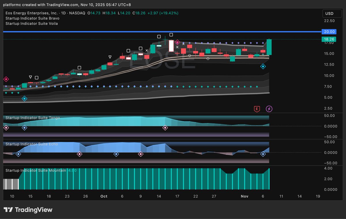Click the purple lightning bolt event icon
This screenshot has height=219, width=346.
coord(269,109)
